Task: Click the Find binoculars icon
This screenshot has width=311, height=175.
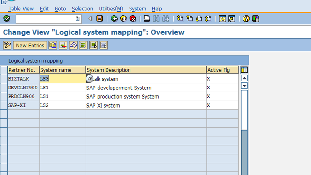Action: pos(156,19)
